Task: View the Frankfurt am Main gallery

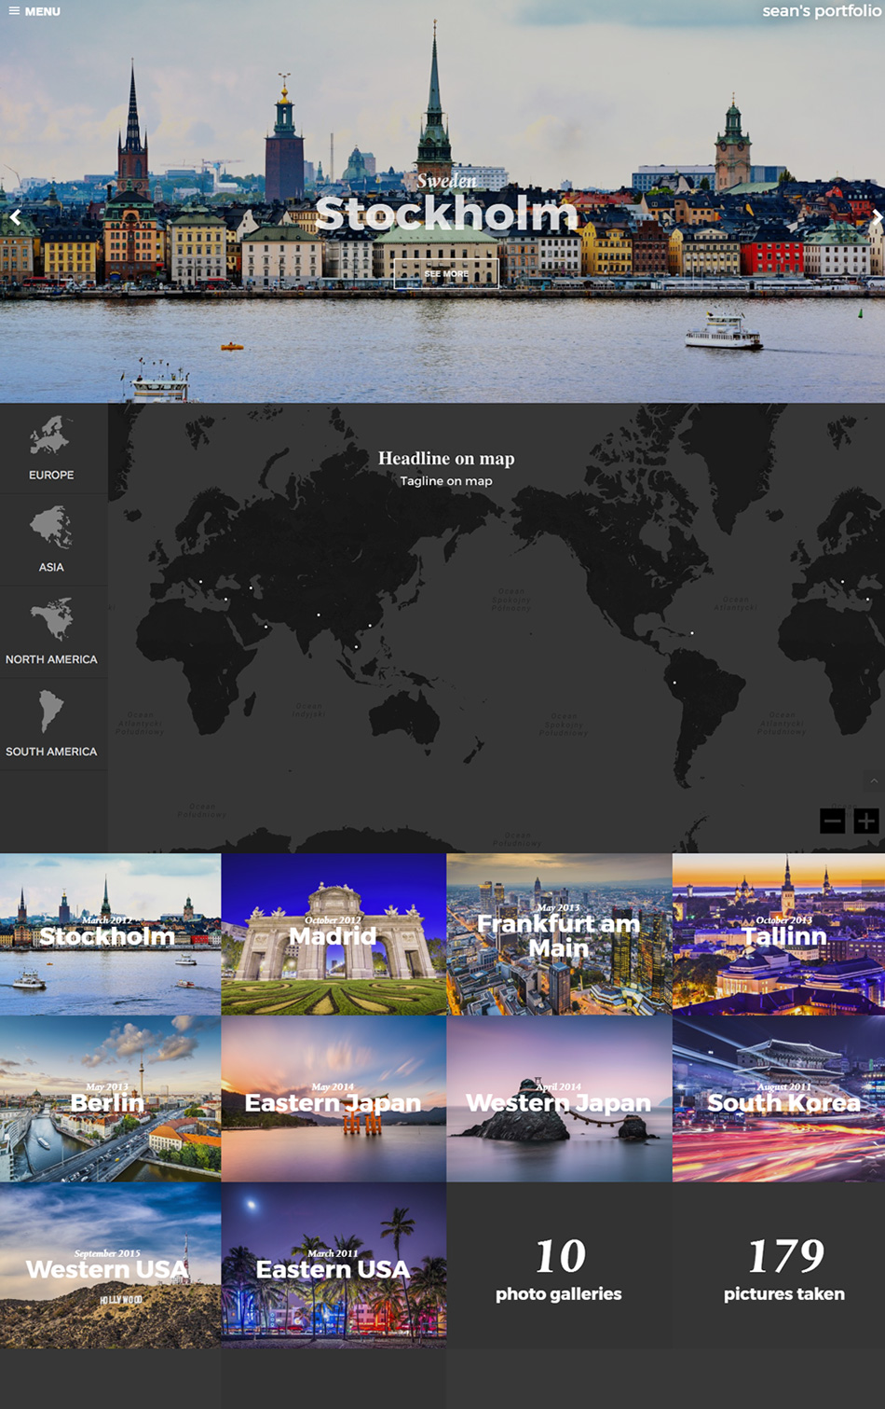Action: pos(559,934)
